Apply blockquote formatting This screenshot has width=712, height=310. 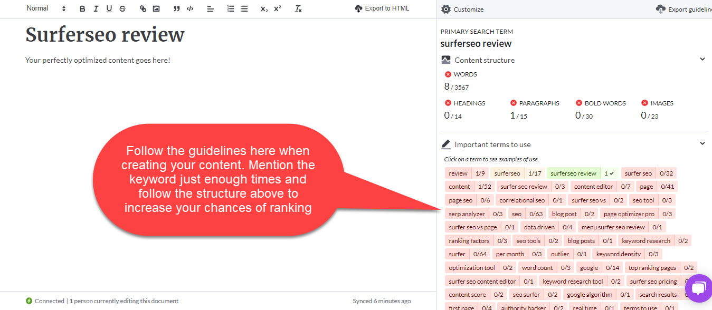(x=177, y=9)
